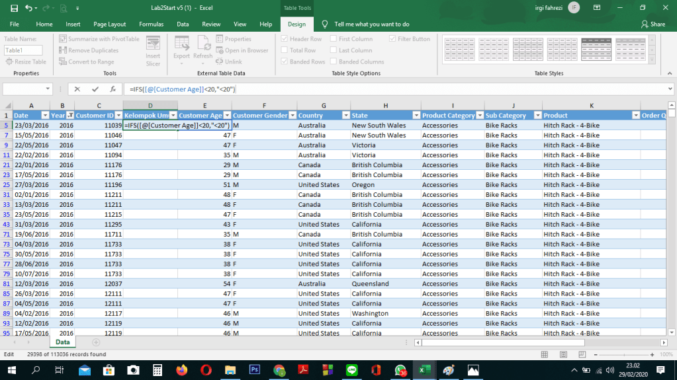The width and height of the screenshot is (677, 380).
Task: Cancel the formula entry with the X icon
Action: [77, 89]
